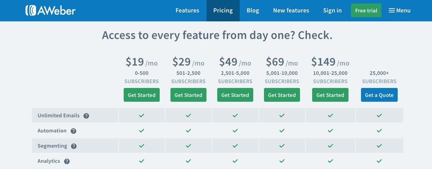Start the Free trial
This screenshot has width=432, height=169.
click(x=366, y=11)
